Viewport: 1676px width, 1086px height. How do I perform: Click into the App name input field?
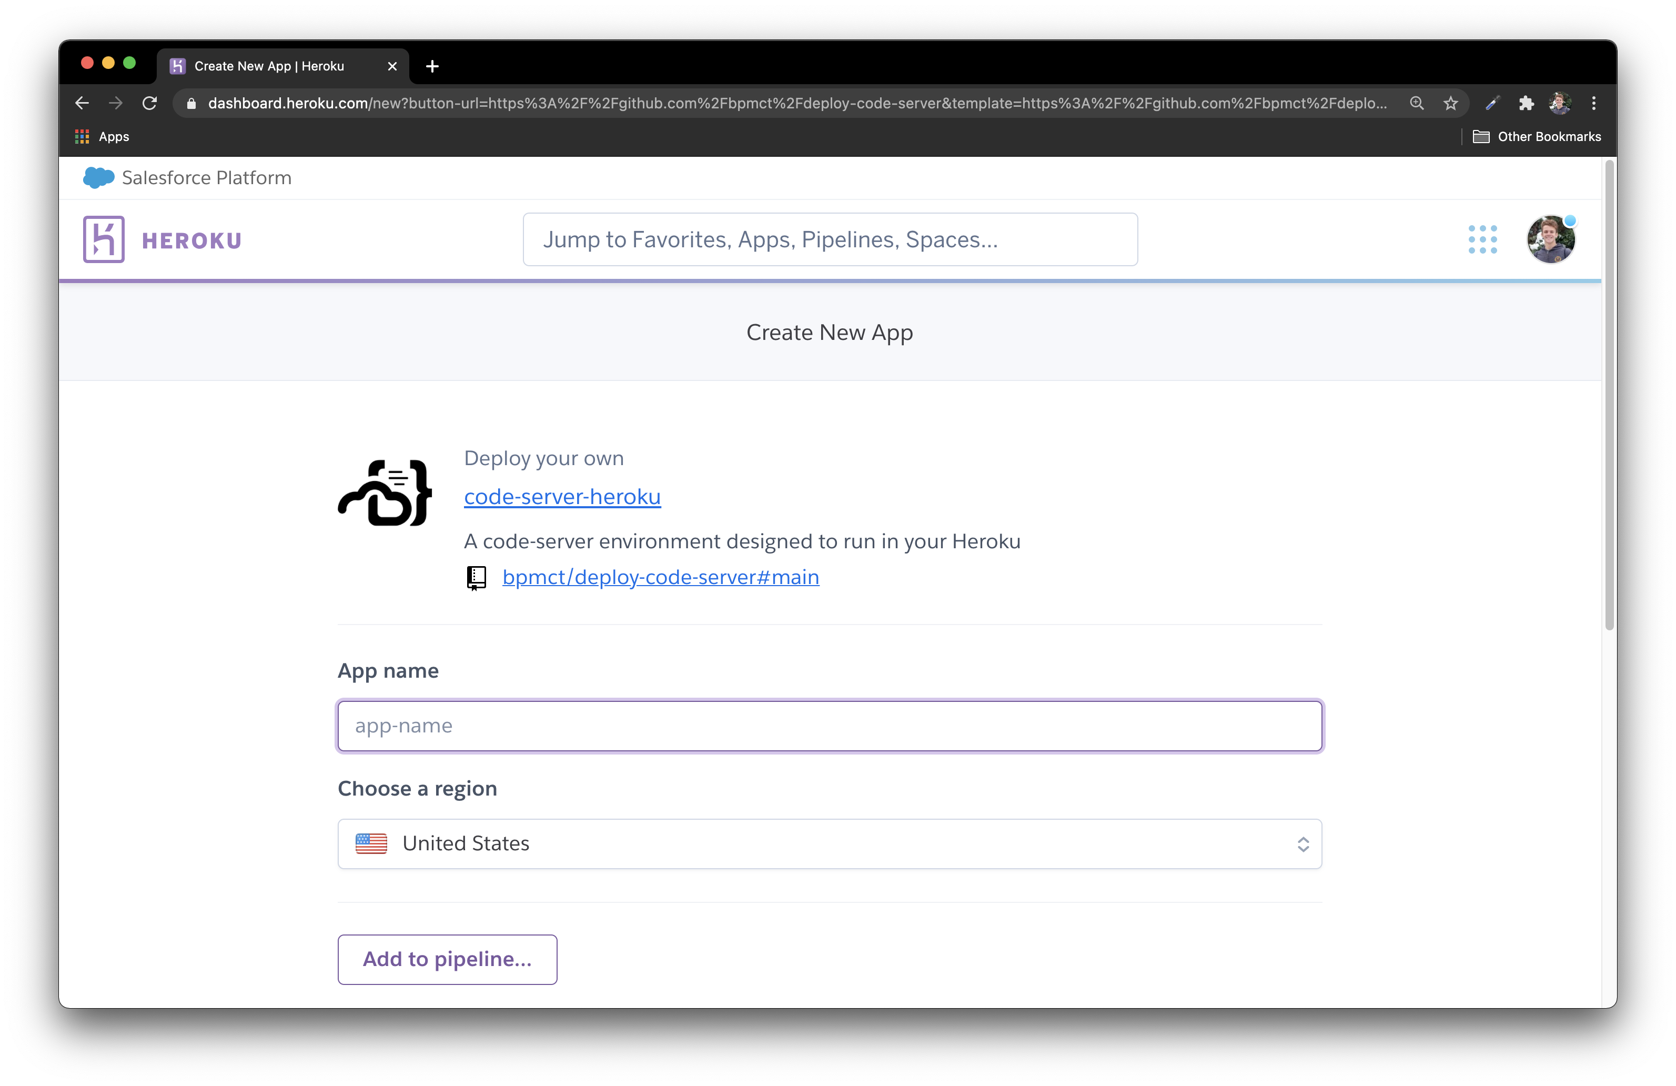click(x=830, y=726)
